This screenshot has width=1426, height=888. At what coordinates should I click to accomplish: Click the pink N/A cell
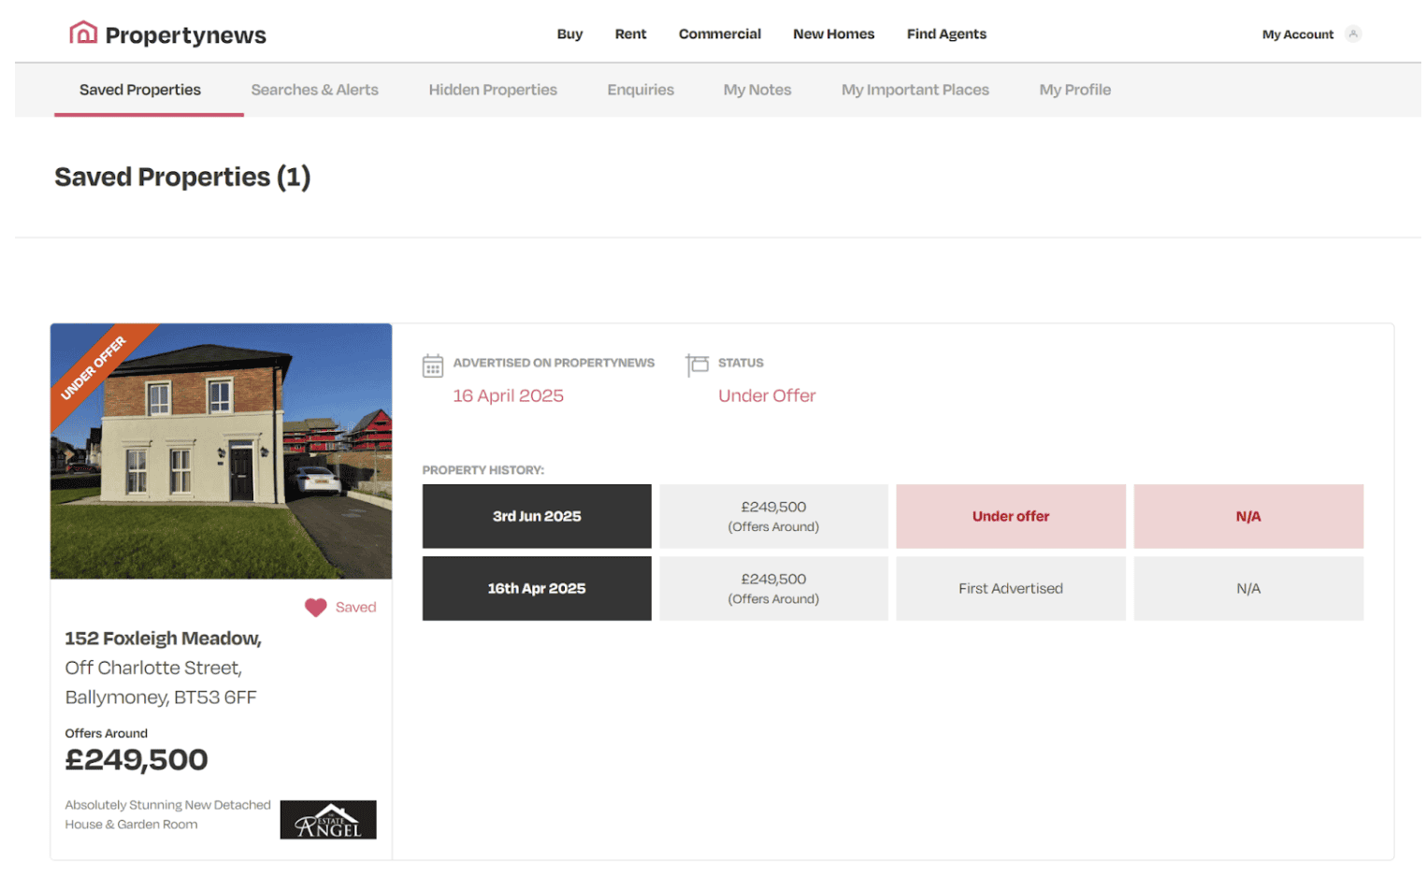tap(1248, 516)
